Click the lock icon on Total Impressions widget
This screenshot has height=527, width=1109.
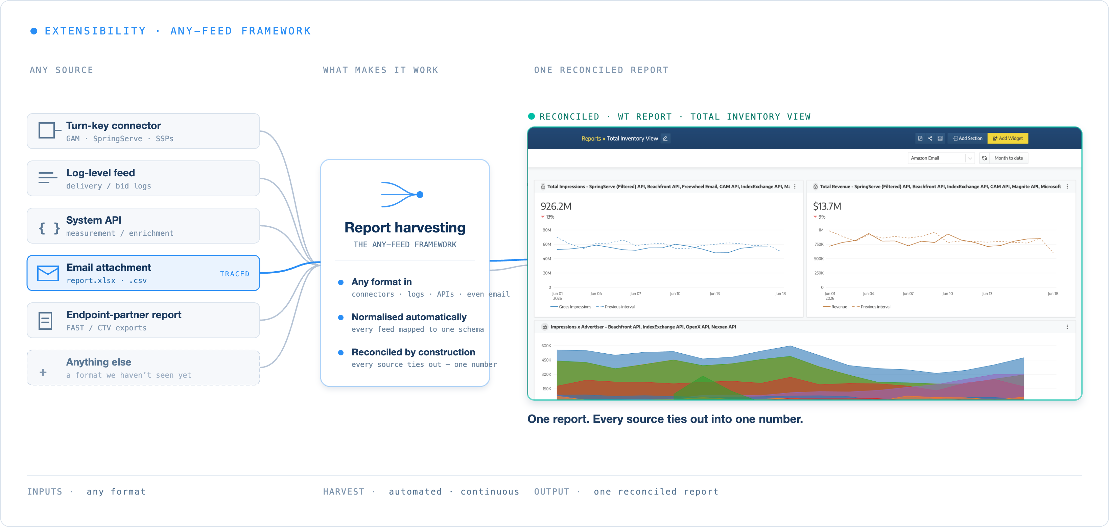[543, 187]
